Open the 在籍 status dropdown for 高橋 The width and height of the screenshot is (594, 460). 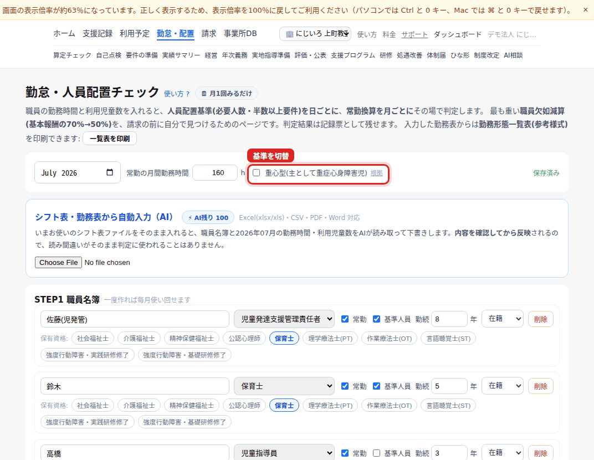(503, 453)
